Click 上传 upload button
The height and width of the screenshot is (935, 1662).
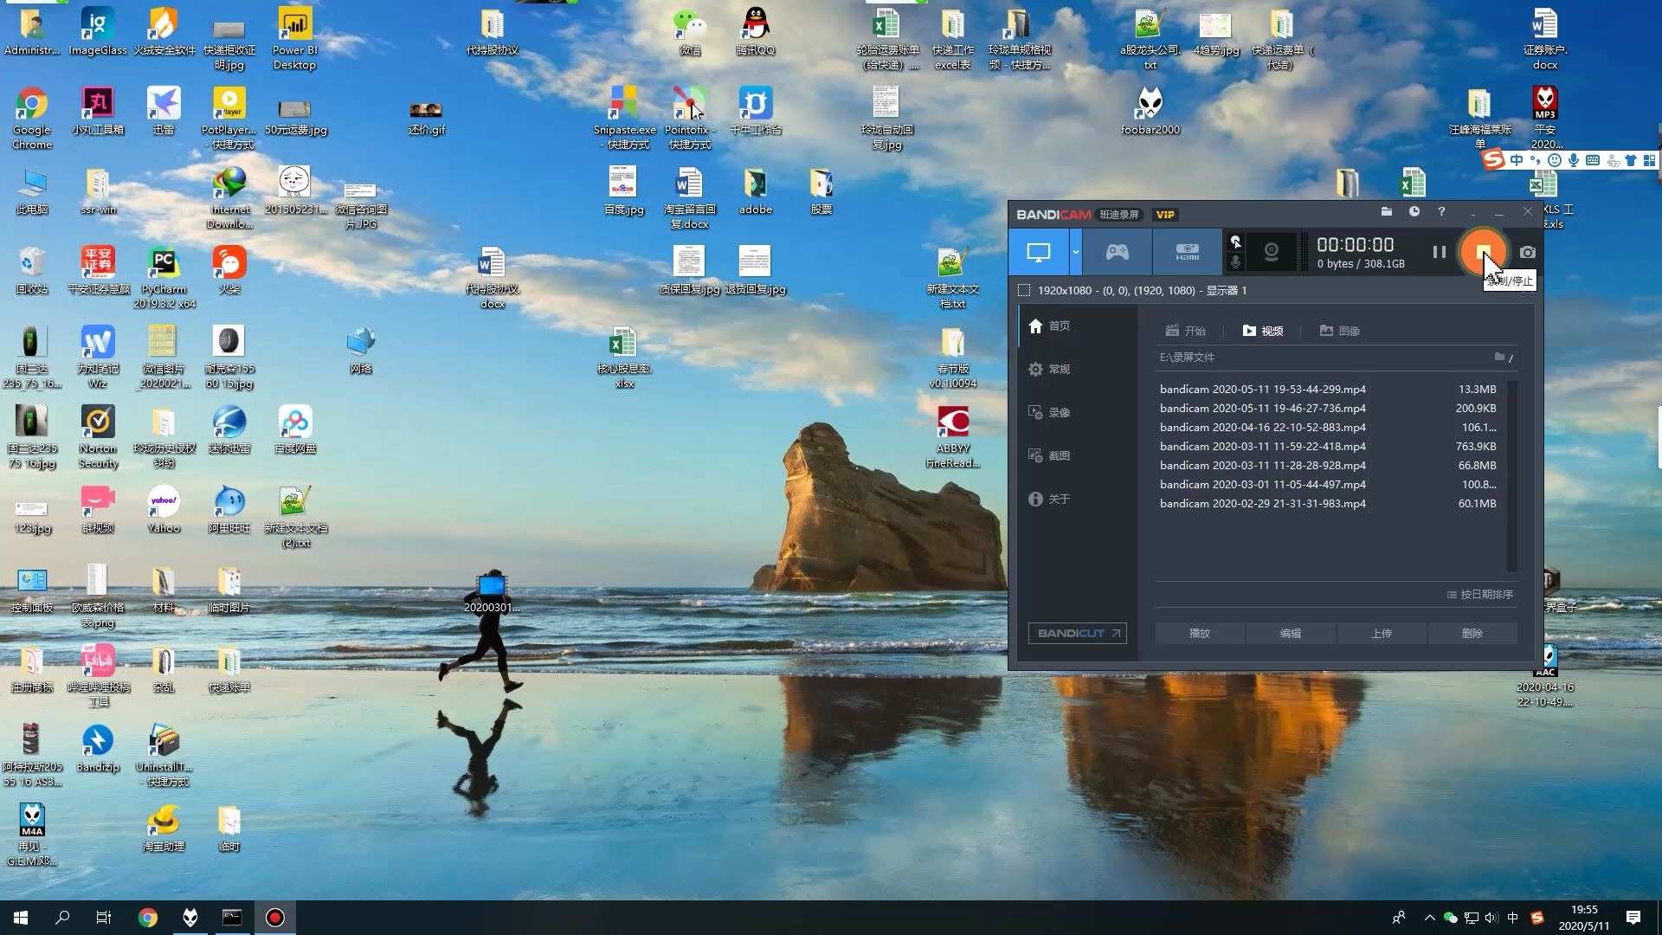pos(1382,634)
